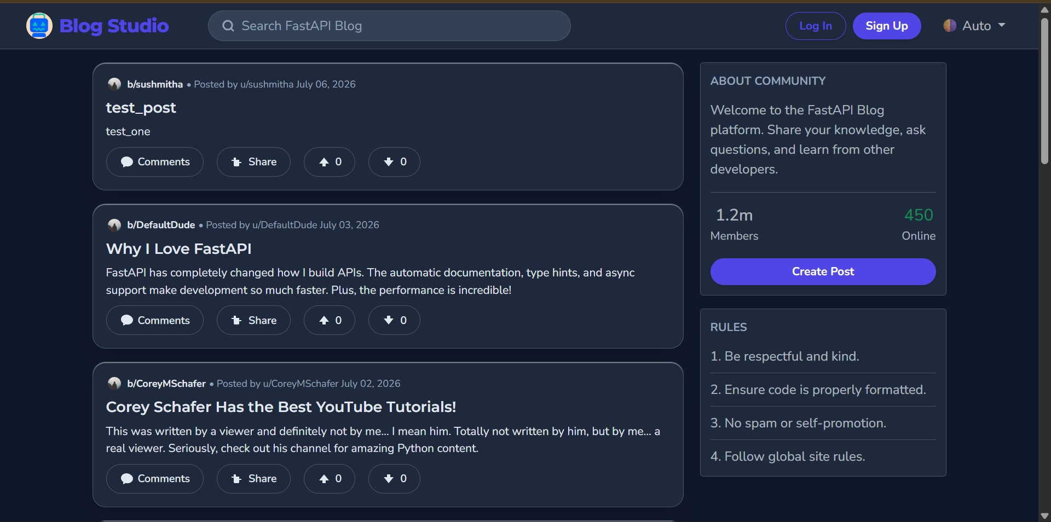
Task: Click the Blog Studio robot logo icon
Action: coord(39,26)
